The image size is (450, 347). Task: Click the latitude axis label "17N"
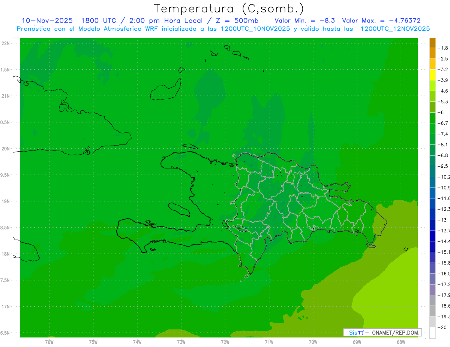[x=6, y=307]
